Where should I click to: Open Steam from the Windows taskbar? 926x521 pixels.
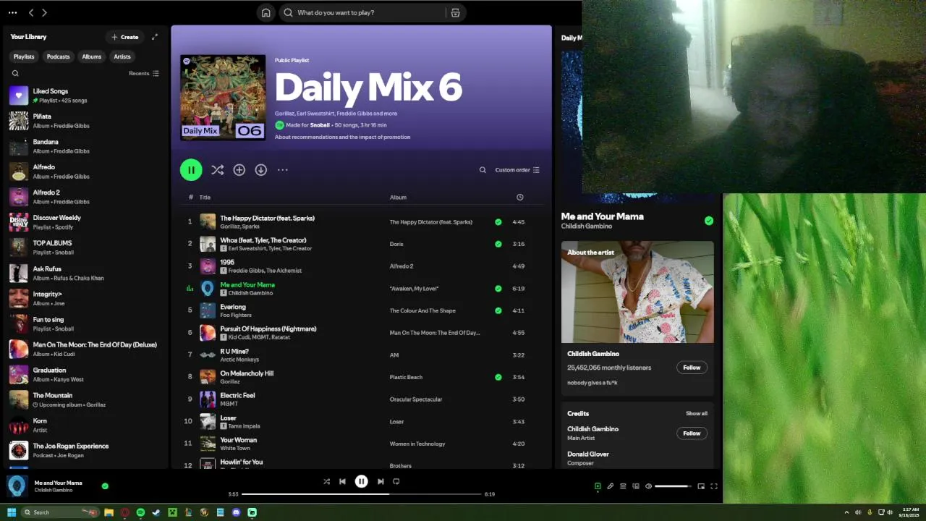point(156,512)
